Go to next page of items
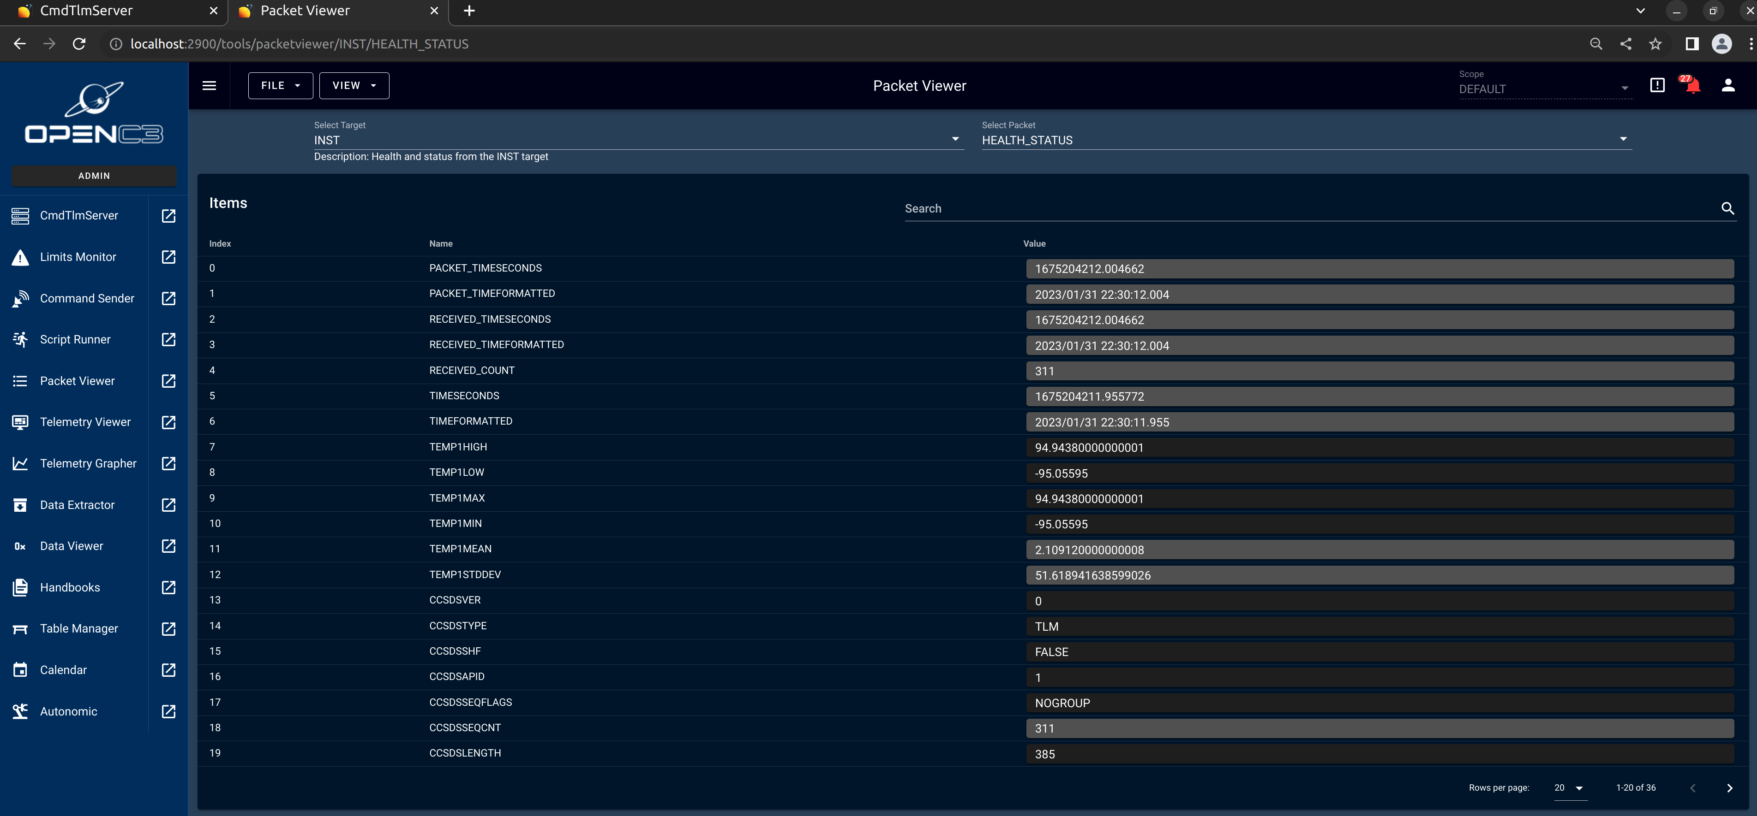Screen dimensions: 1757x816 pyautogui.click(x=1729, y=788)
